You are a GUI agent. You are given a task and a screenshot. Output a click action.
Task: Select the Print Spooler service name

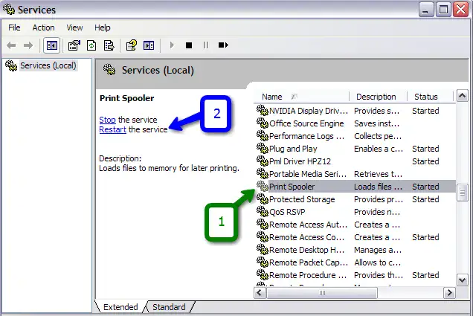tap(292, 187)
